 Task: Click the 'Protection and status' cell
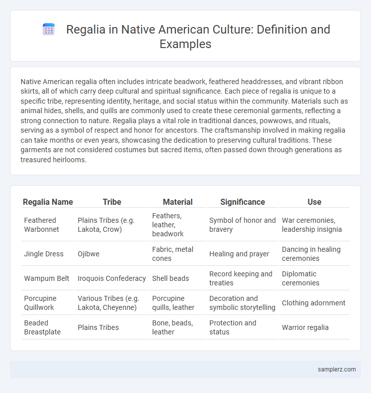(x=243, y=327)
